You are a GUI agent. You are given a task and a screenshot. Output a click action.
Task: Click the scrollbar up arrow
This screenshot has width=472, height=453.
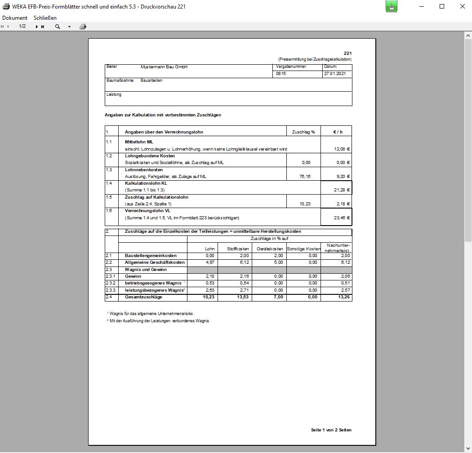tap(468, 35)
